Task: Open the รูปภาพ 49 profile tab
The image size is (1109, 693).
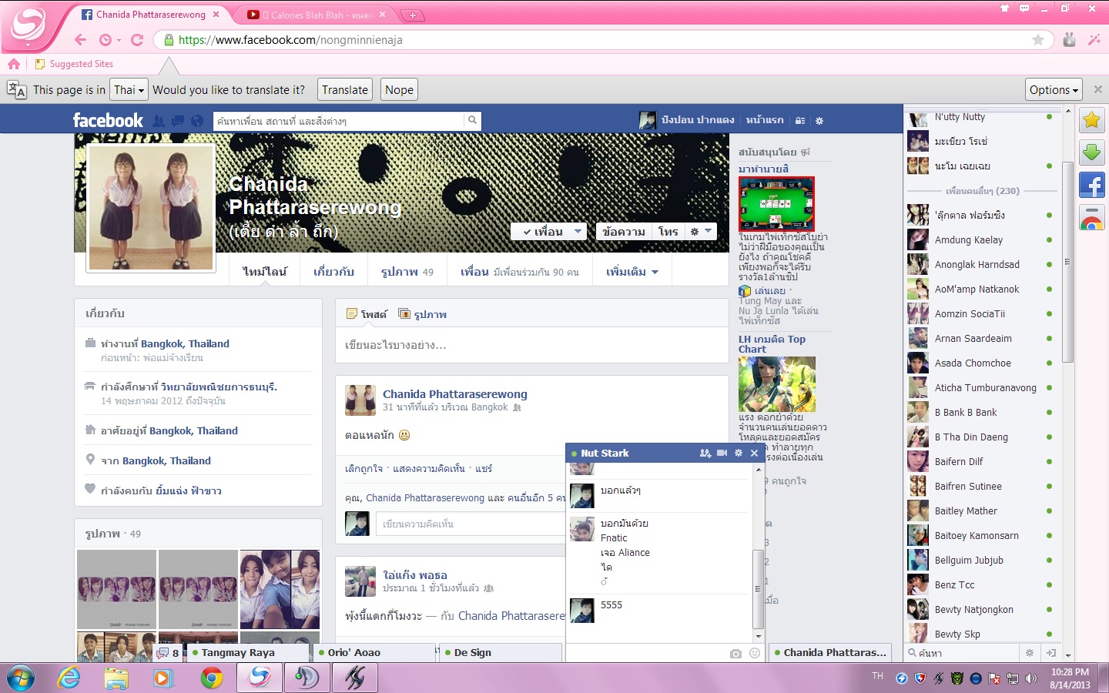Action: coord(407,272)
